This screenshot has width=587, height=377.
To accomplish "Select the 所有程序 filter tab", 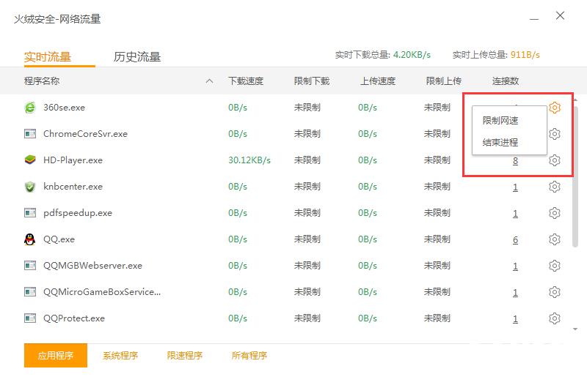I will click(249, 355).
